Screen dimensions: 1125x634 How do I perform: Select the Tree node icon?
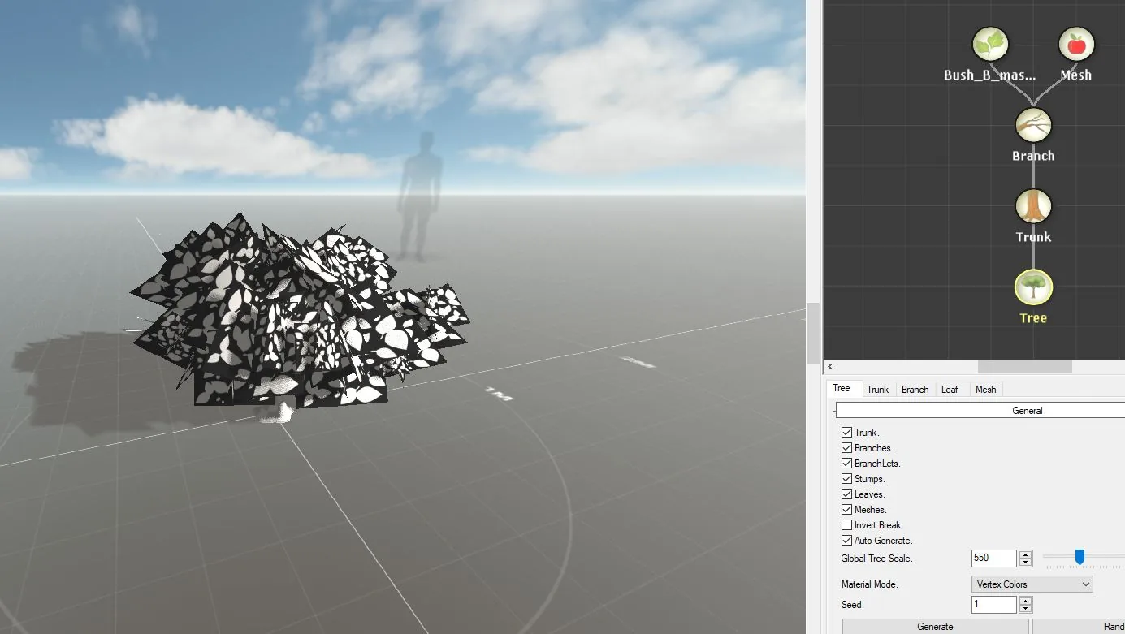[1033, 287]
